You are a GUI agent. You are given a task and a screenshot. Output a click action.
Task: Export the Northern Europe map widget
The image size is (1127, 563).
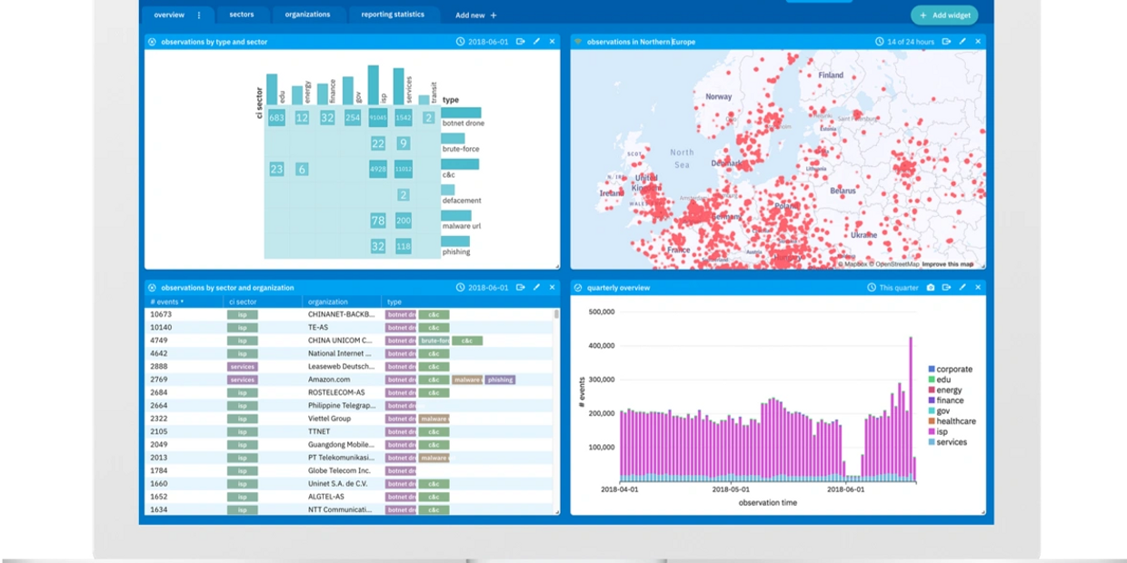[947, 42]
